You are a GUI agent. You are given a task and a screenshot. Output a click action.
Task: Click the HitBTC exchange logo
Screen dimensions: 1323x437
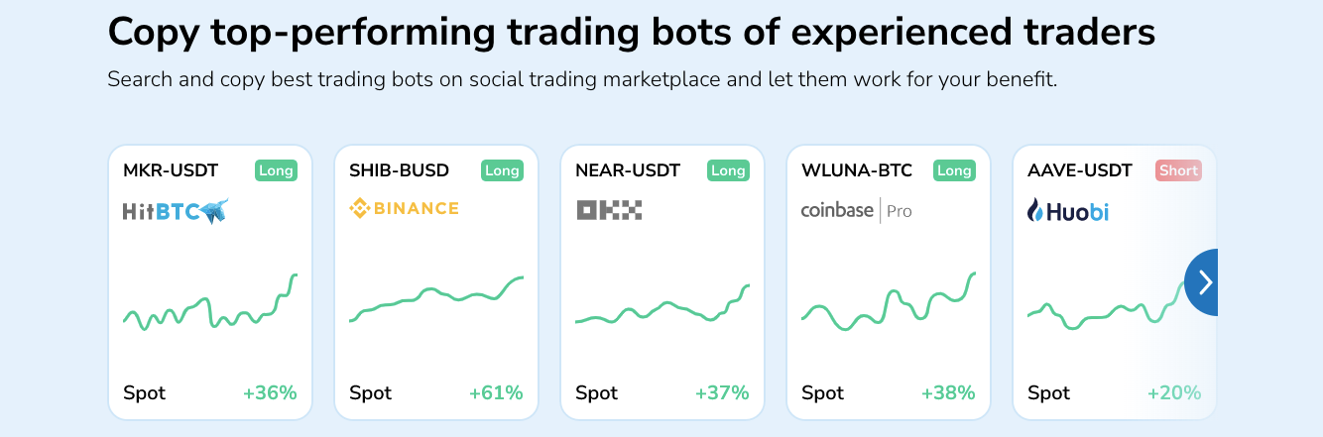pyautogui.click(x=176, y=210)
